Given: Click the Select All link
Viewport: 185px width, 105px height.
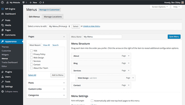Looking at the screenshot, I should [32, 75].
